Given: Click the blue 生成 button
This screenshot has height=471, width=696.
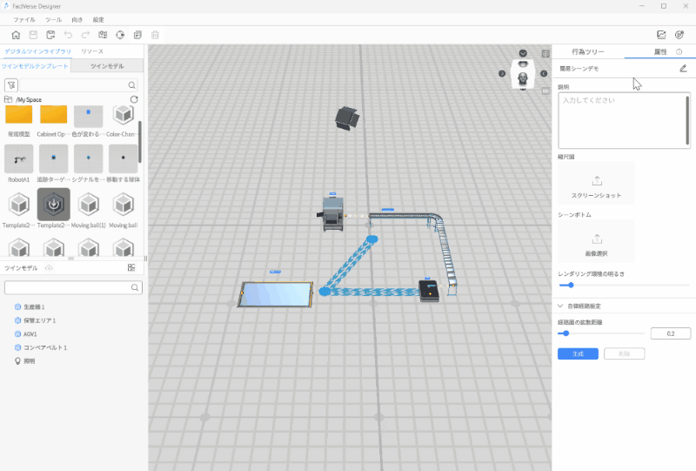Looking at the screenshot, I should click(x=578, y=353).
